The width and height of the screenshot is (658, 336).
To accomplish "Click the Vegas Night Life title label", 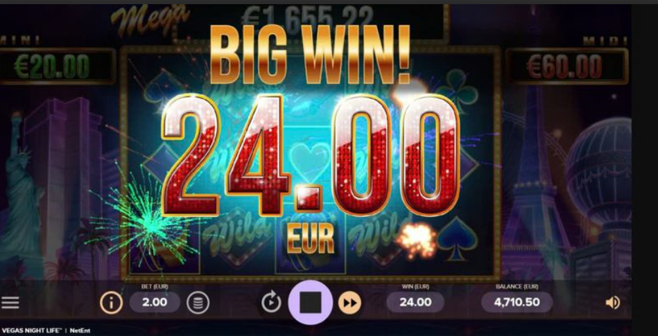I will pyautogui.click(x=32, y=330).
